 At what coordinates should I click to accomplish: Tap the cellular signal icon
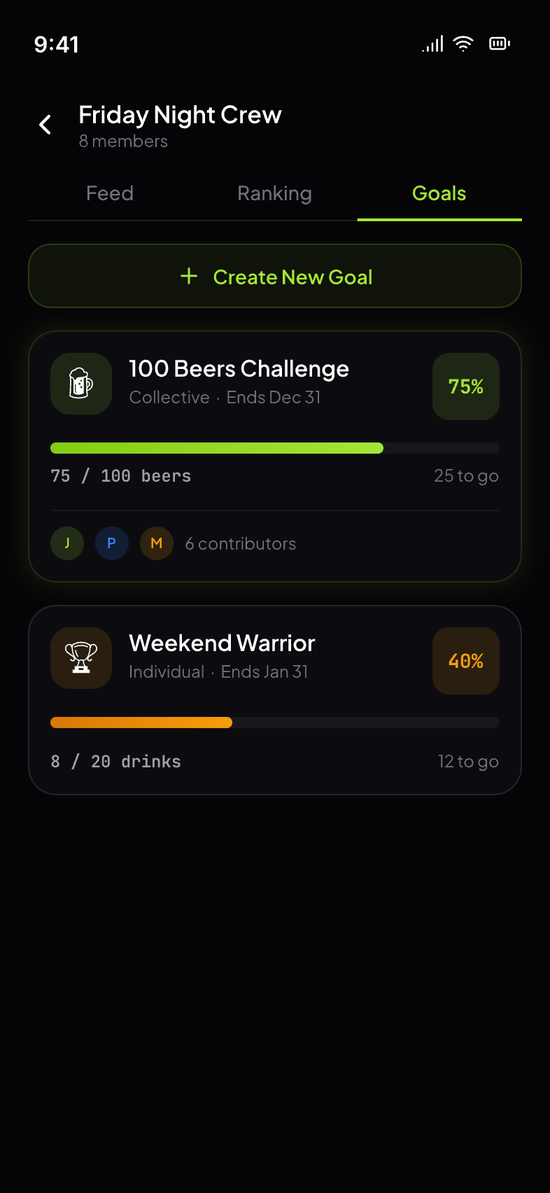(433, 44)
